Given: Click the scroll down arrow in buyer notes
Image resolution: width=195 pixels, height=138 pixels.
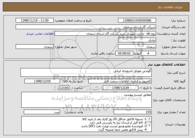Looking at the screenshot, I should pyautogui.click(x=149, y=125).
